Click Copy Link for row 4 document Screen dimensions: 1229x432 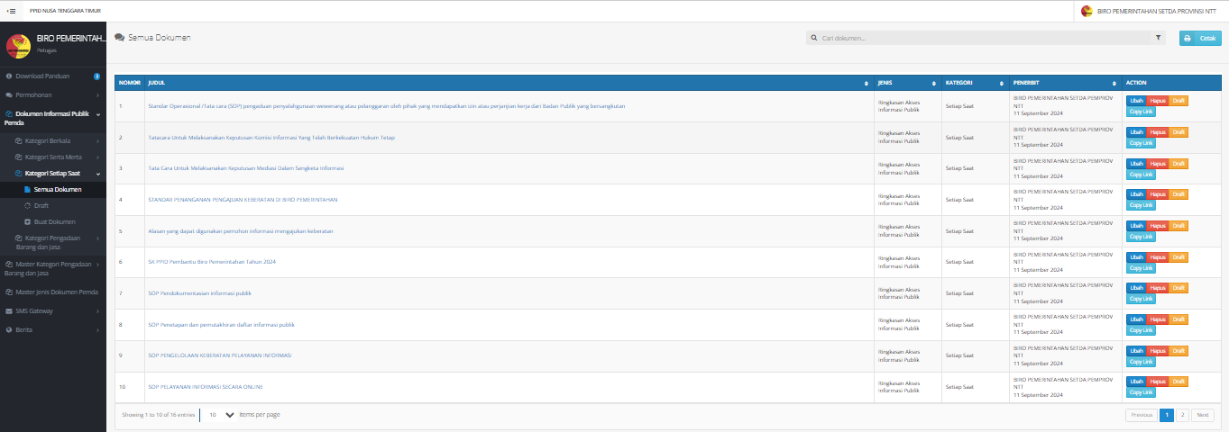click(x=1141, y=205)
